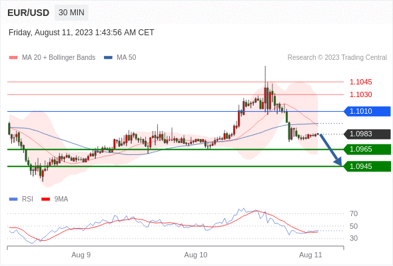This screenshot has height=266, width=393.
Task: Click the '9MA' legend label
Action: point(61,199)
